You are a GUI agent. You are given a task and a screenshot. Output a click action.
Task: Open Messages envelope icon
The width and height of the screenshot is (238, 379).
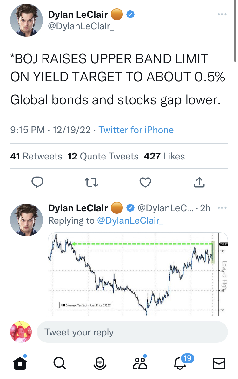click(219, 363)
